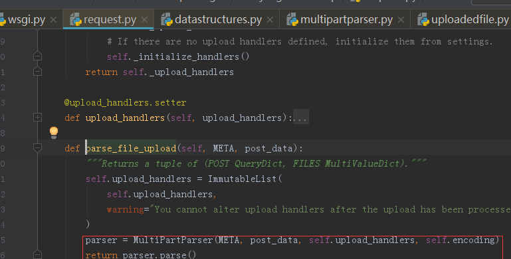Click 'return self._upload_handlers' statement

tap(159, 72)
